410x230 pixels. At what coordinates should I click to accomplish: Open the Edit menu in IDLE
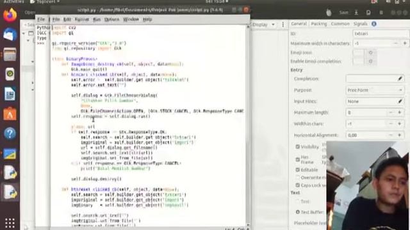pos(67,19)
